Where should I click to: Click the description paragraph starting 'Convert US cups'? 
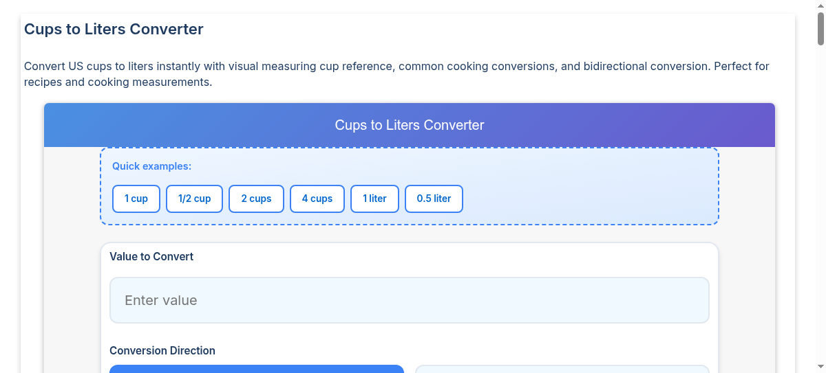[x=396, y=74]
